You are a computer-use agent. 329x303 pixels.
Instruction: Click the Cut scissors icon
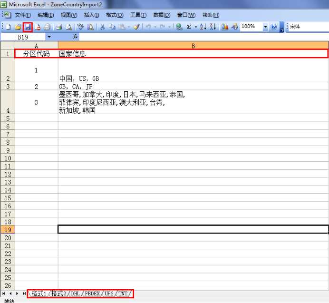point(102,27)
